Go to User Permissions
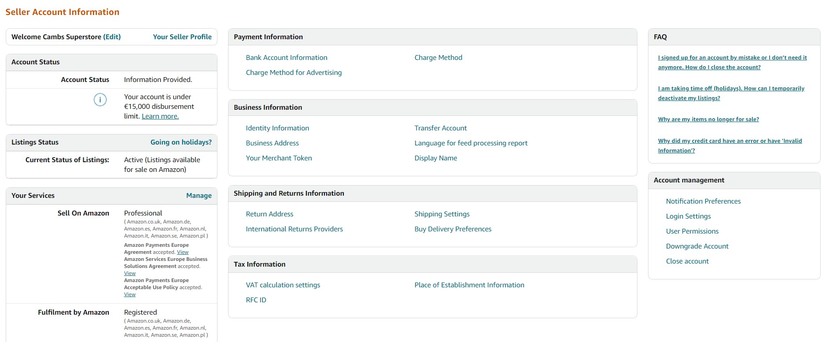 point(692,231)
